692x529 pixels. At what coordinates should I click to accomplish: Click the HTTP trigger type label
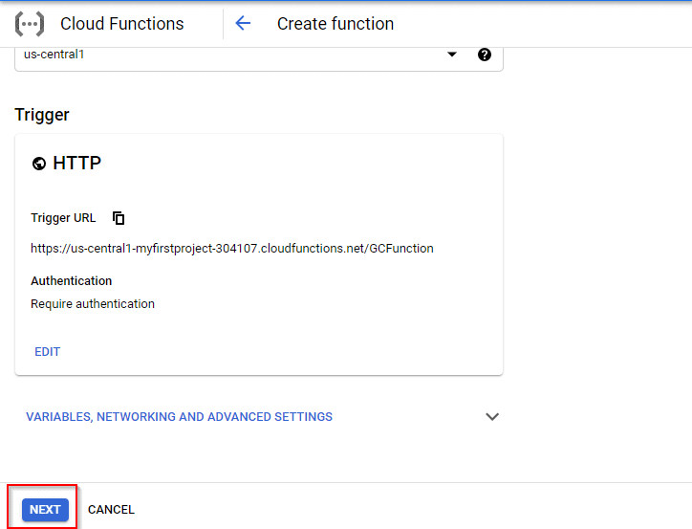[77, 163]
